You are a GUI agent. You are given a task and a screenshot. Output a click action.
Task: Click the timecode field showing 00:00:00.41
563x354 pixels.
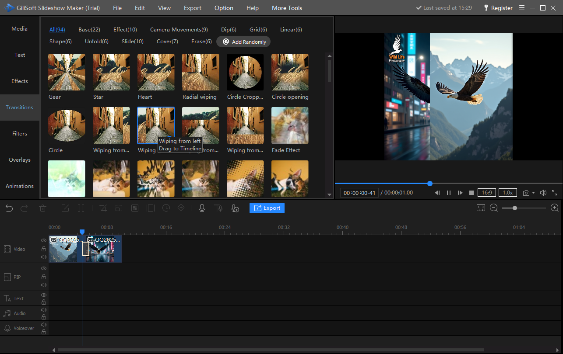tap(359, 193)
